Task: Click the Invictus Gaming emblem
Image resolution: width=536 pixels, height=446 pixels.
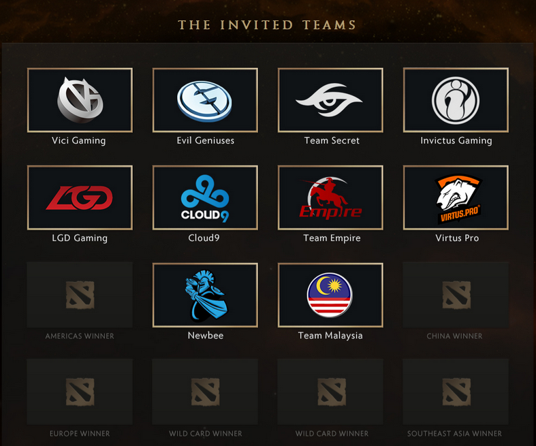Action: click(x=456, y=100)
